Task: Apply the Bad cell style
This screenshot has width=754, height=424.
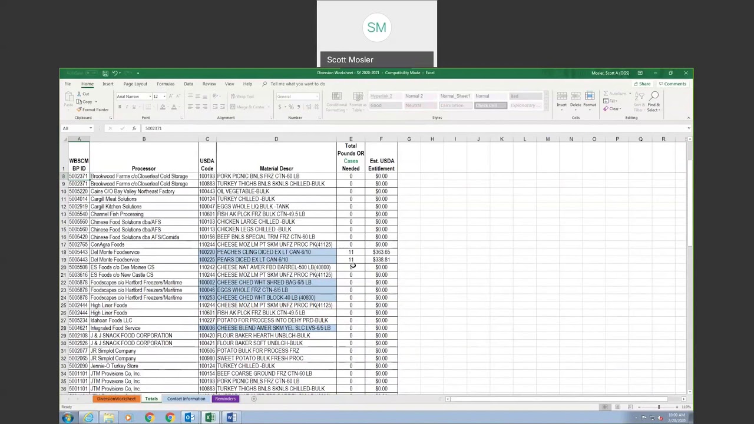Action: (x=525, y=96)
